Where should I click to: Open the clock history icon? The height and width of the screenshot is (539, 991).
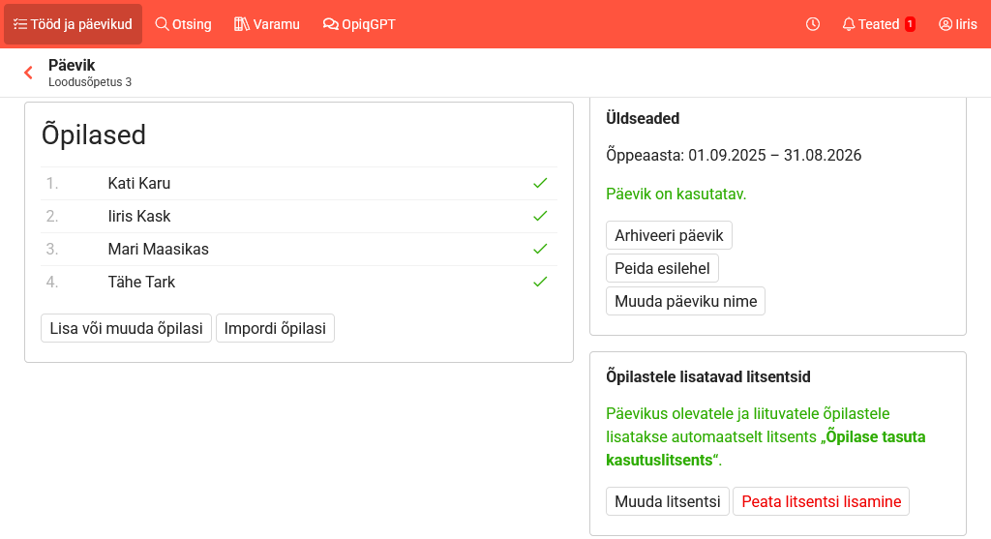pyautogui.click(x=813, y=24)
